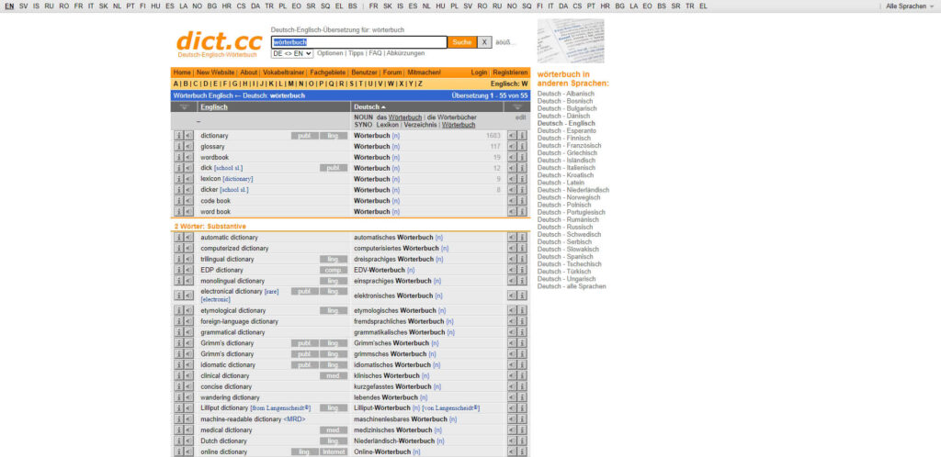Open info icon left of 'grammatical dictionary'

pos(178,332)
